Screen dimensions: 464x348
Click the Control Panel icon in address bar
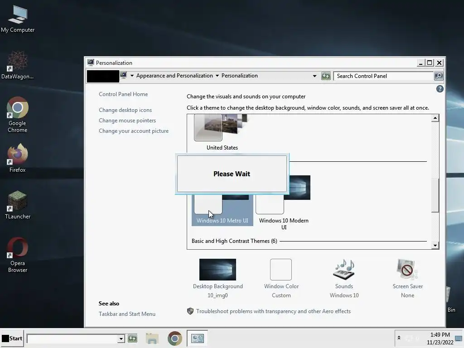tap(123, 76)
